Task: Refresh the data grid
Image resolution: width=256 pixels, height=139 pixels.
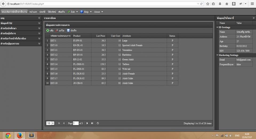Action: 98,123
